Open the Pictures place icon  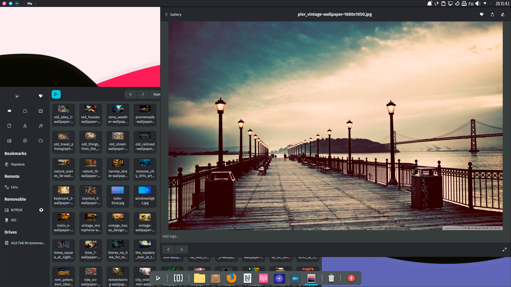[x=9, y=141]
